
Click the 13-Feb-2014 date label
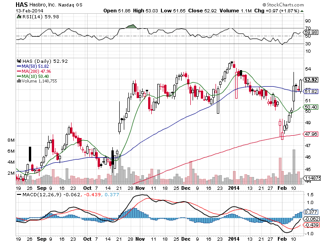(29, 11)
